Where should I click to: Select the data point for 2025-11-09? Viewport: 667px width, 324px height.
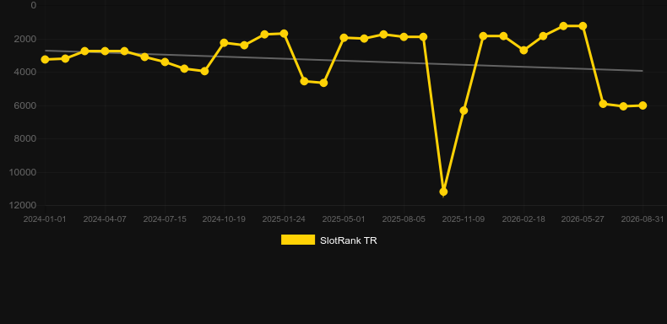pos(464,111)
